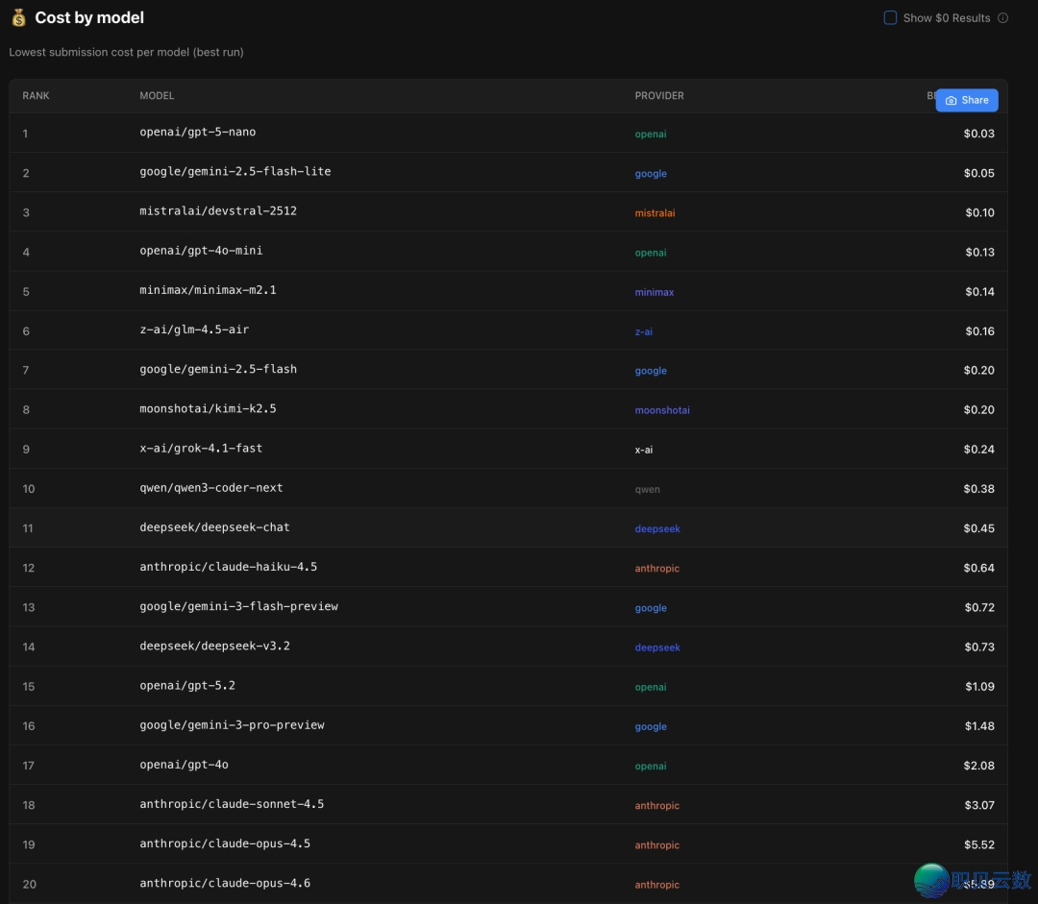The width and height of the screenshot is (1038, 904).
Task: Open qwen/qwen3-coder-next model row
Action: 211,488
